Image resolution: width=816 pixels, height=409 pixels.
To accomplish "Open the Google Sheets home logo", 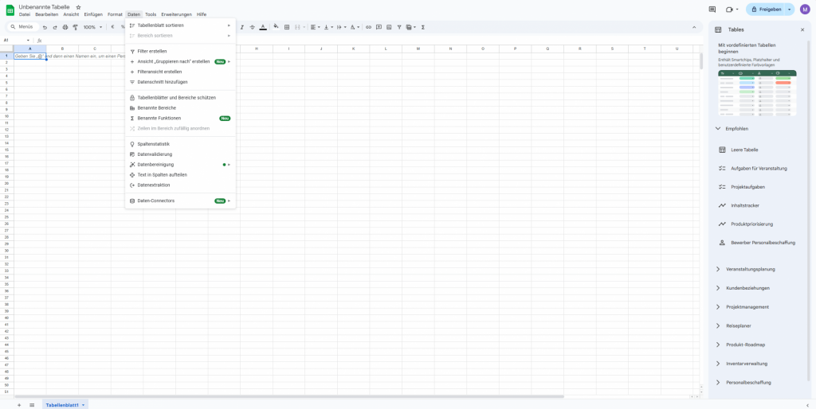I will coord(10,10).
